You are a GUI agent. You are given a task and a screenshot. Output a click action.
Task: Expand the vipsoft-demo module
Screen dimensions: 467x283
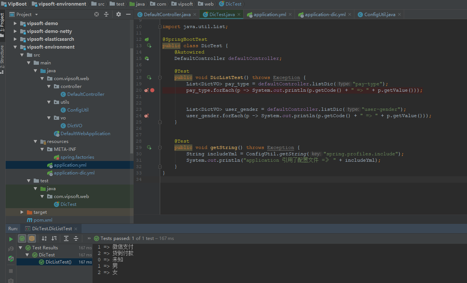15,24
